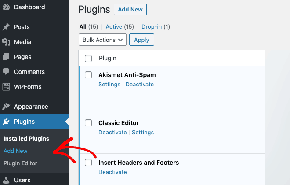Click the Posts pushpin icon
This screenshot has width=290, height=185.
pyautogui.click(x=6, y=27)
